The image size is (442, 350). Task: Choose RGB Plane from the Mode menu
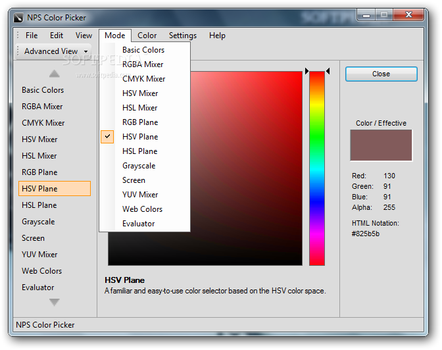(x=145, y=122)
